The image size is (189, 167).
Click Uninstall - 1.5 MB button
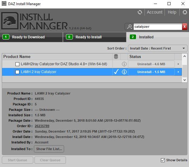click(151, 72)
